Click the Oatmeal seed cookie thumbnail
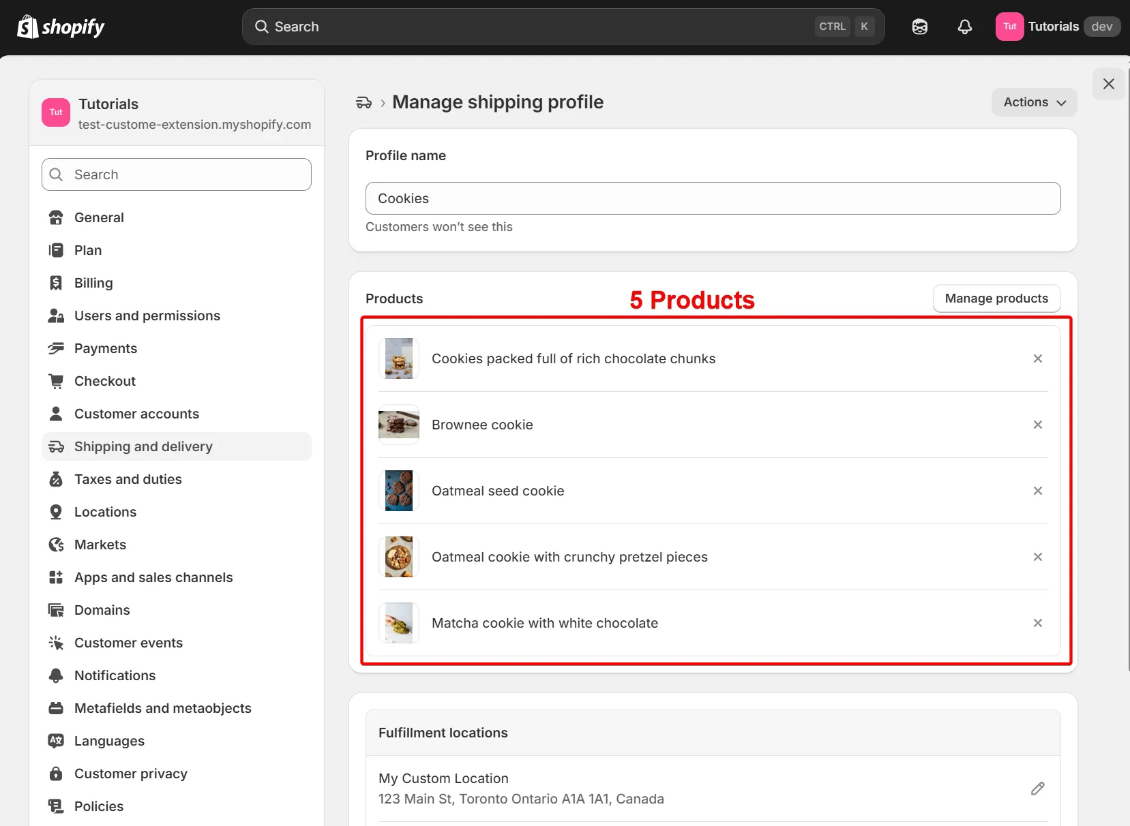Image resolution: width=1130 pixels, height=826 pixels. (398, 490)
